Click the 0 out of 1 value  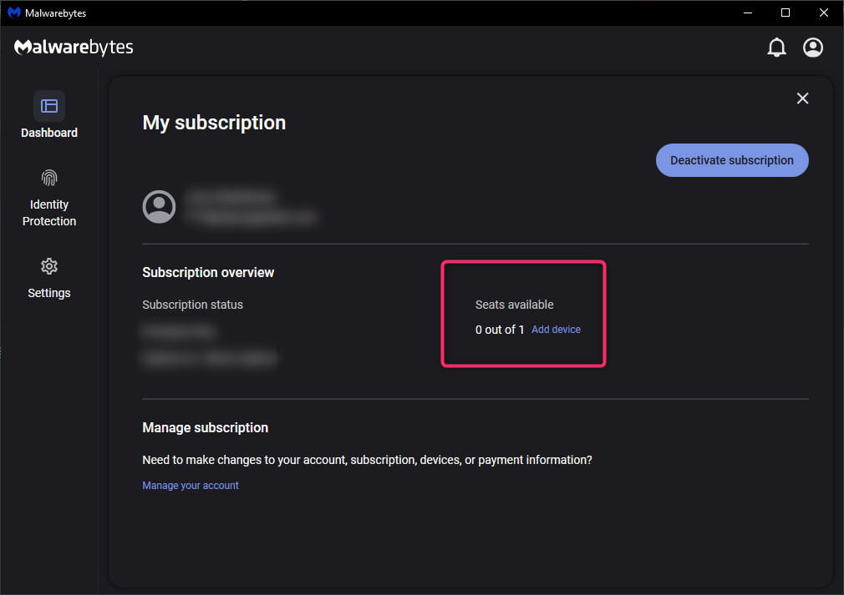coord(500,330)
